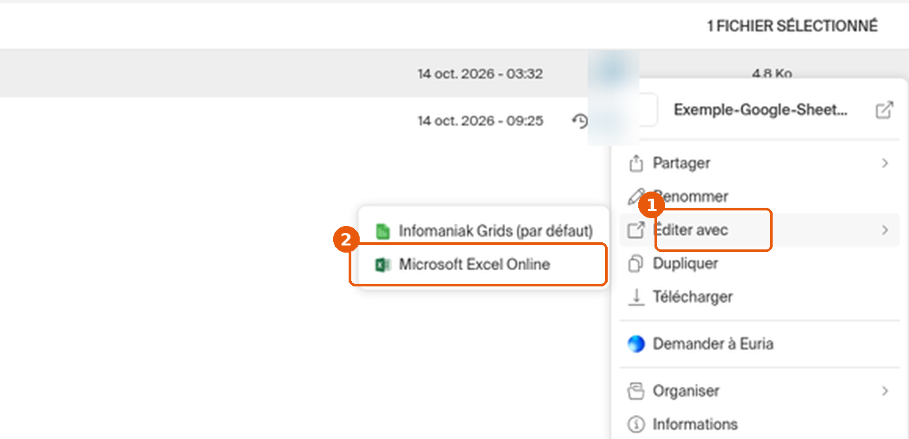
Task: Choose Partager in the context menu
Action: (759, 163)
